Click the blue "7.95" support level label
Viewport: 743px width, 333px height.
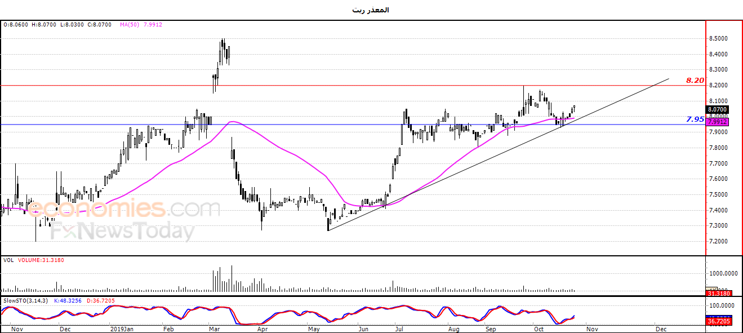click(695, 119)
